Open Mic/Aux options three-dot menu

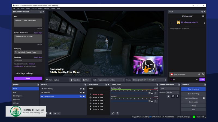tap(156, 101)
